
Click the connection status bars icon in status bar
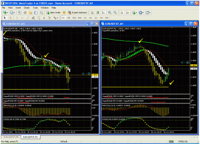pos(171,141)
